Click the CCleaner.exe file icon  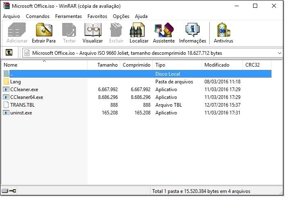point(6,90)
